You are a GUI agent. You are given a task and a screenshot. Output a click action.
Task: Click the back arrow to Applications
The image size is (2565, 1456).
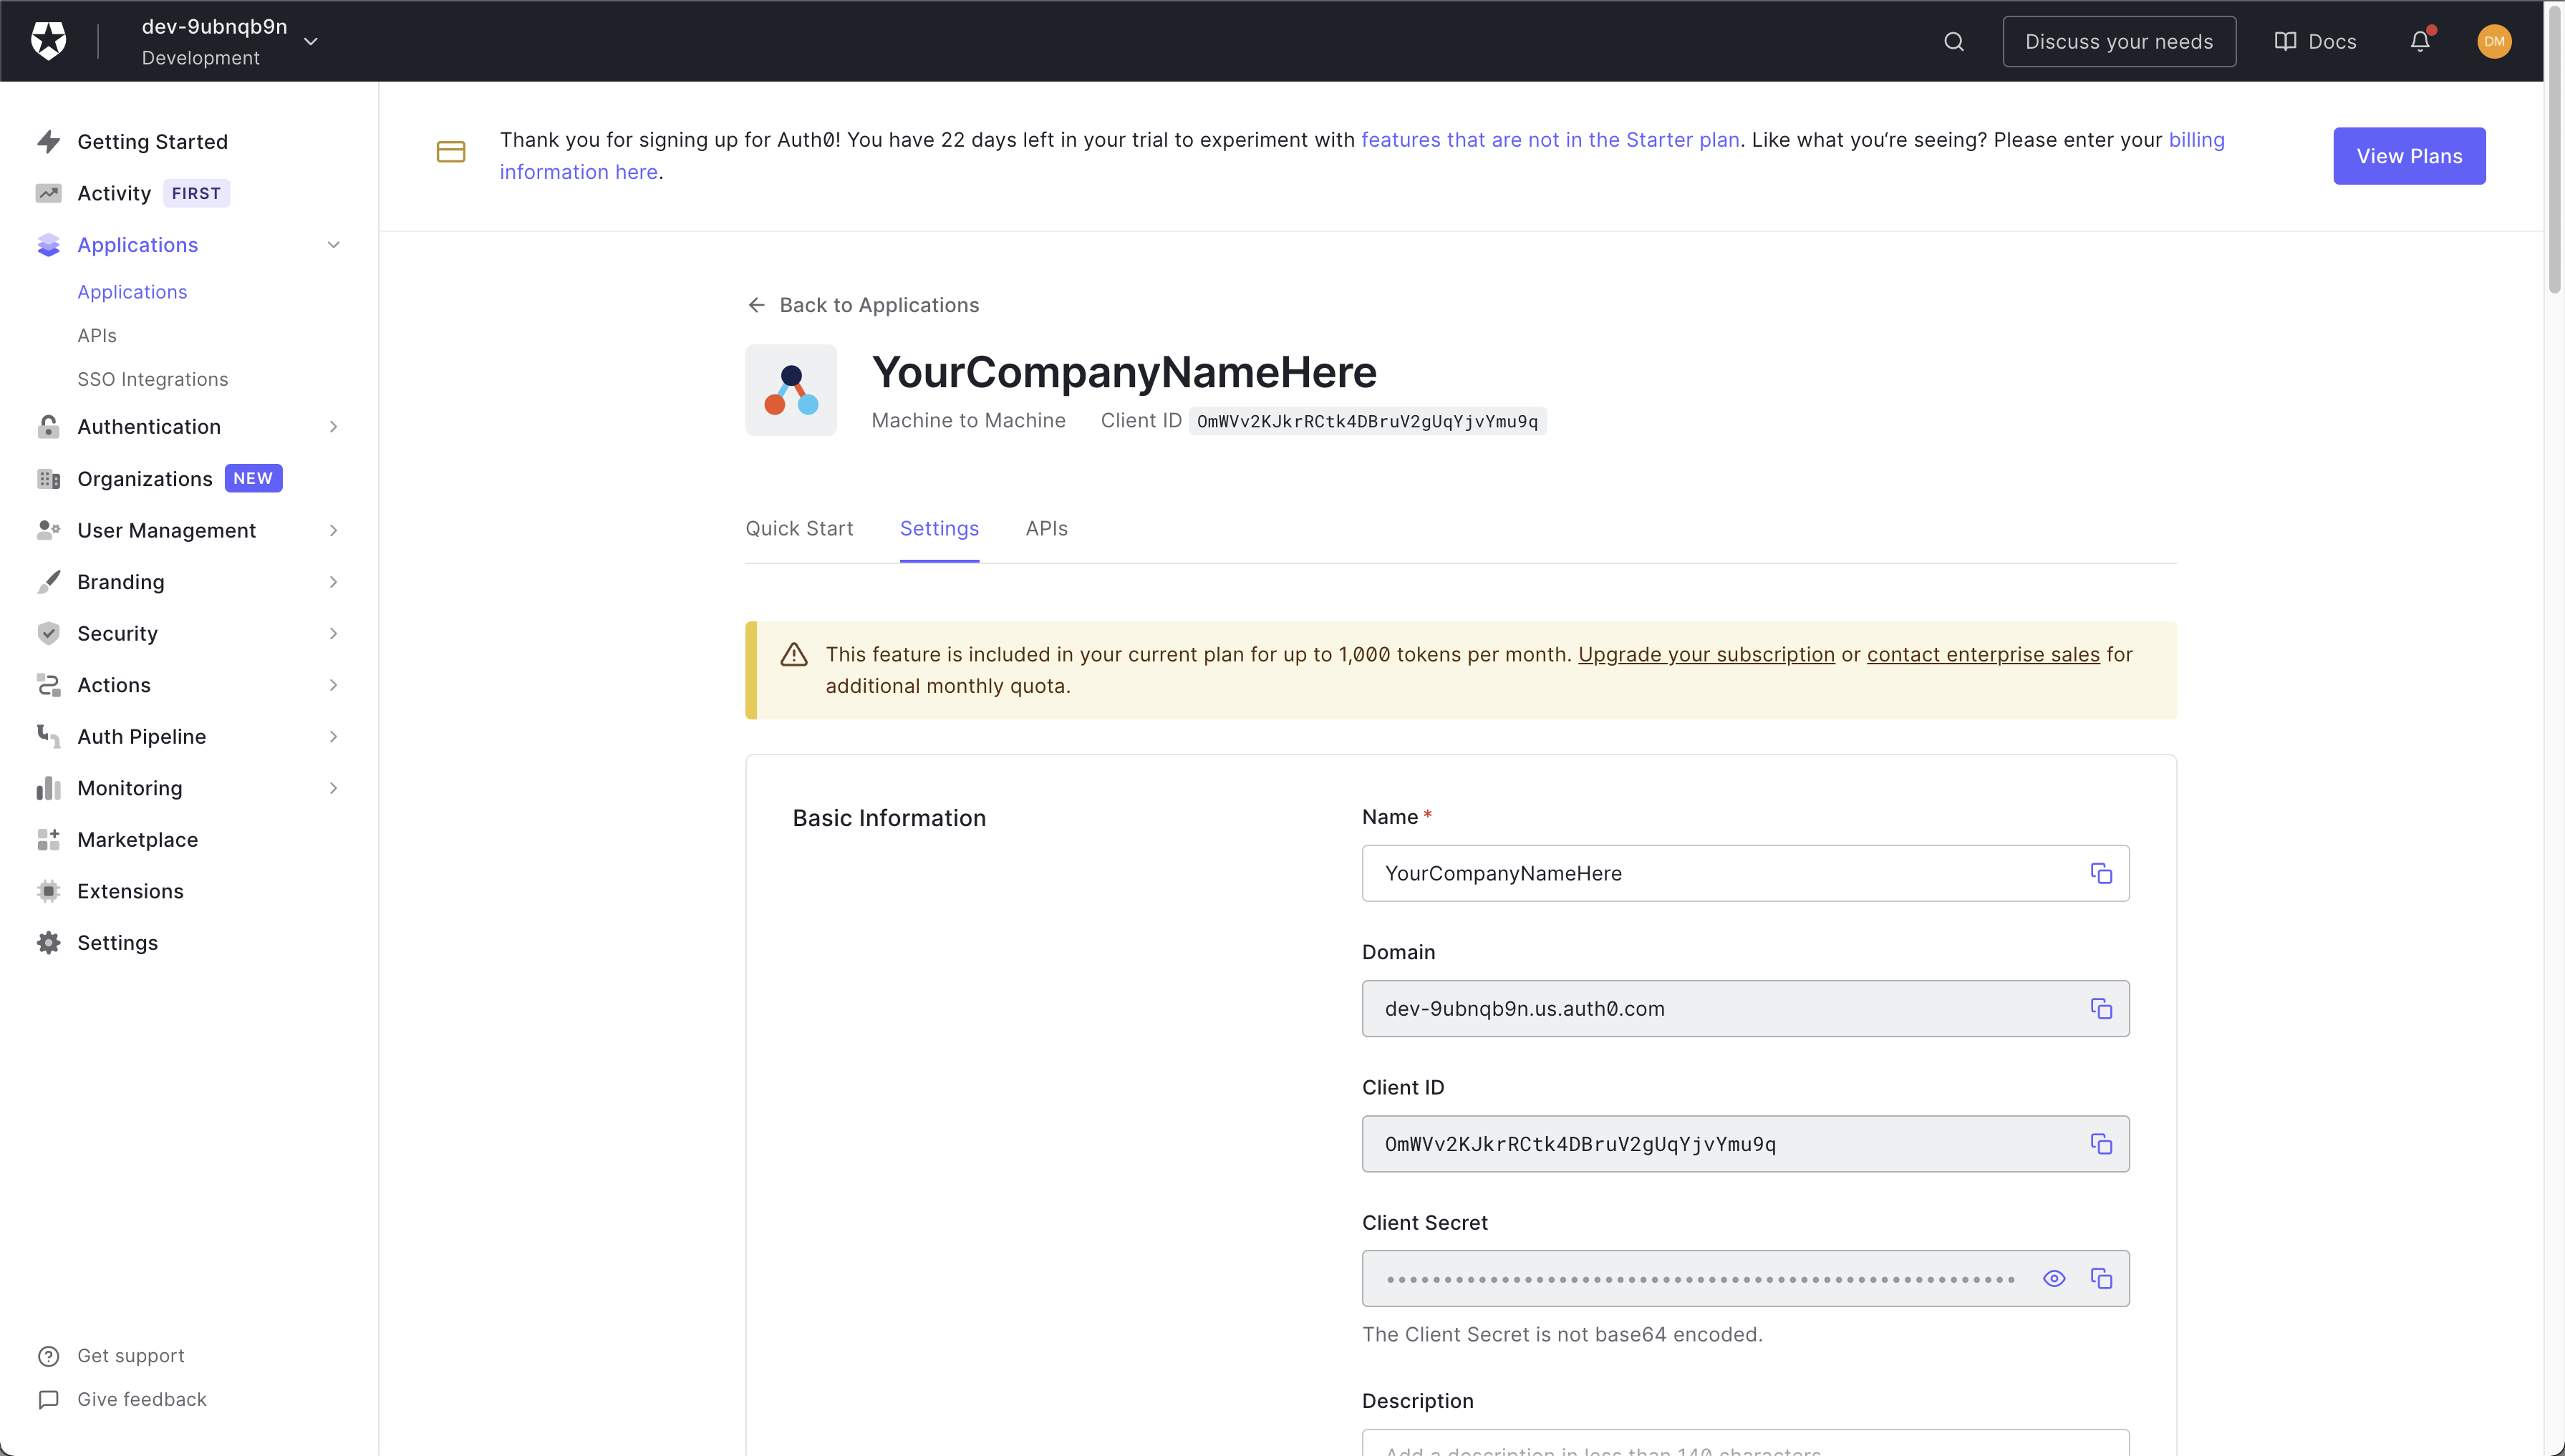click(756, 305)
